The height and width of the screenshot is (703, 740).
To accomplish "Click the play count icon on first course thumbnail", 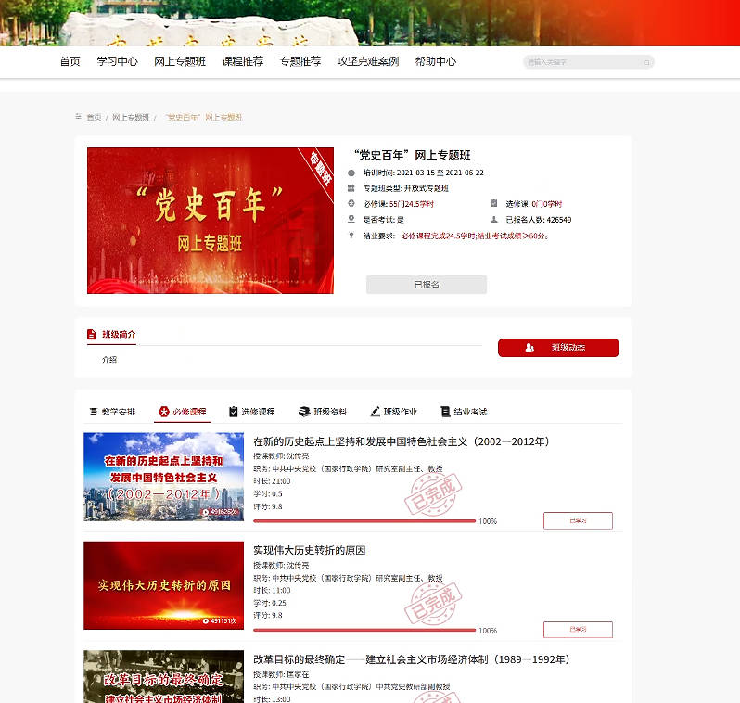I will point(205,511).
